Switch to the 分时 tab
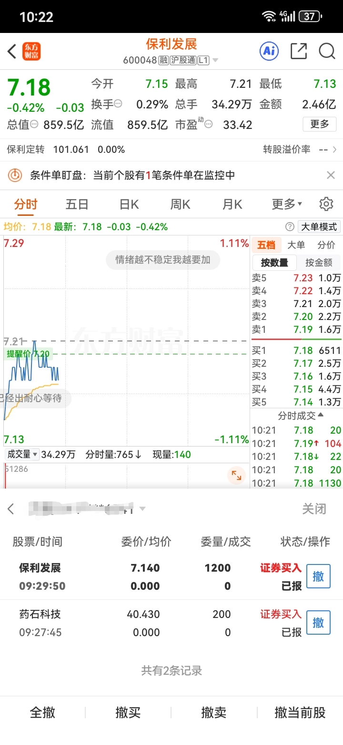This screenshot has width=343, height=745. [26, 204]
